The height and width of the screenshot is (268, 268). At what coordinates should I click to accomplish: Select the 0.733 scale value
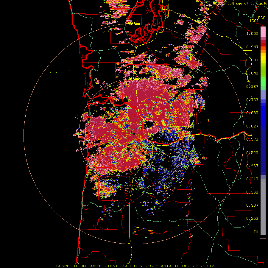point(252,100)
